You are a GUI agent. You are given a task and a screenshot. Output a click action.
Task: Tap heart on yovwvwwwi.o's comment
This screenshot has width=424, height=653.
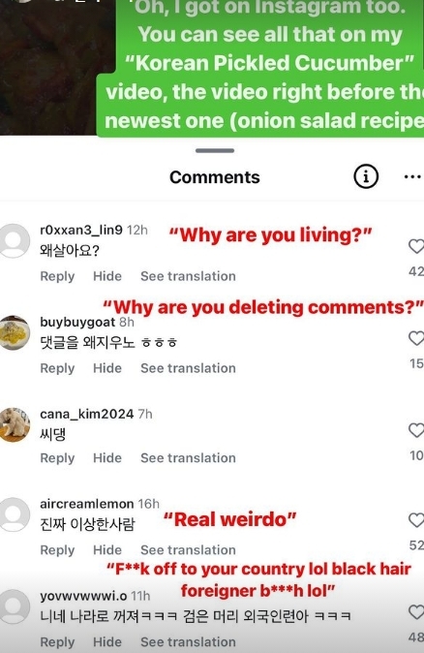pyautogui.click(x=416, y=611)
